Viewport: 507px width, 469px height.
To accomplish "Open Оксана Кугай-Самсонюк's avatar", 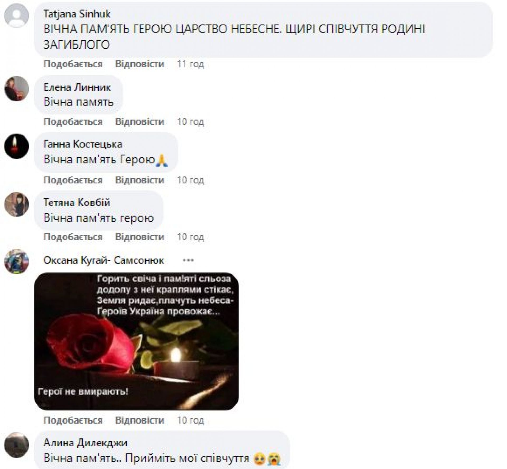I will tap(16, 261).
